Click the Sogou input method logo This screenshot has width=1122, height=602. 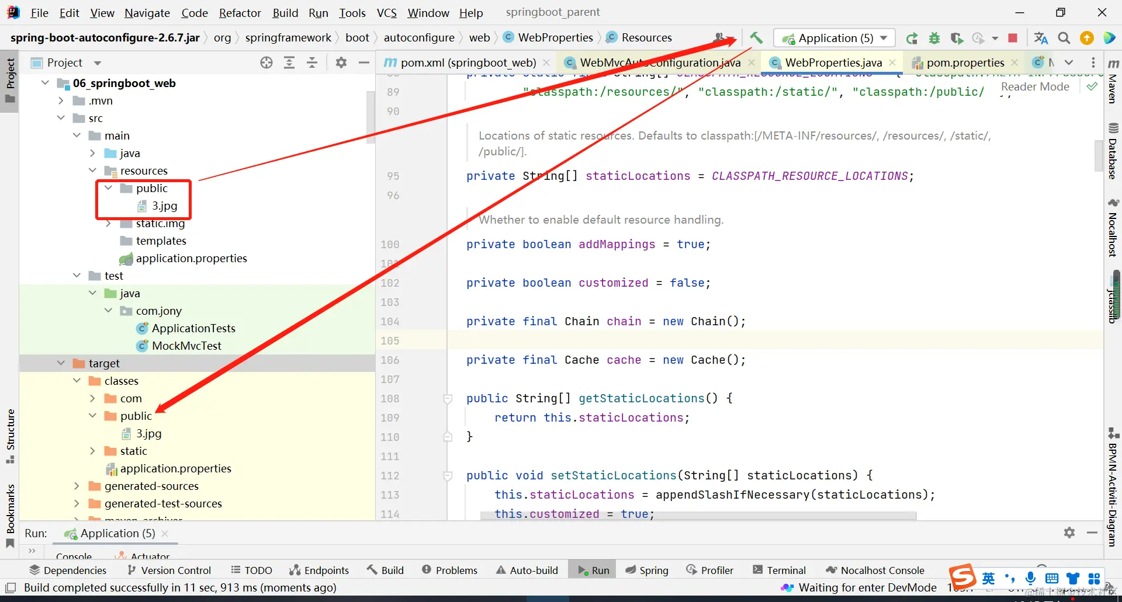point(962,577)
